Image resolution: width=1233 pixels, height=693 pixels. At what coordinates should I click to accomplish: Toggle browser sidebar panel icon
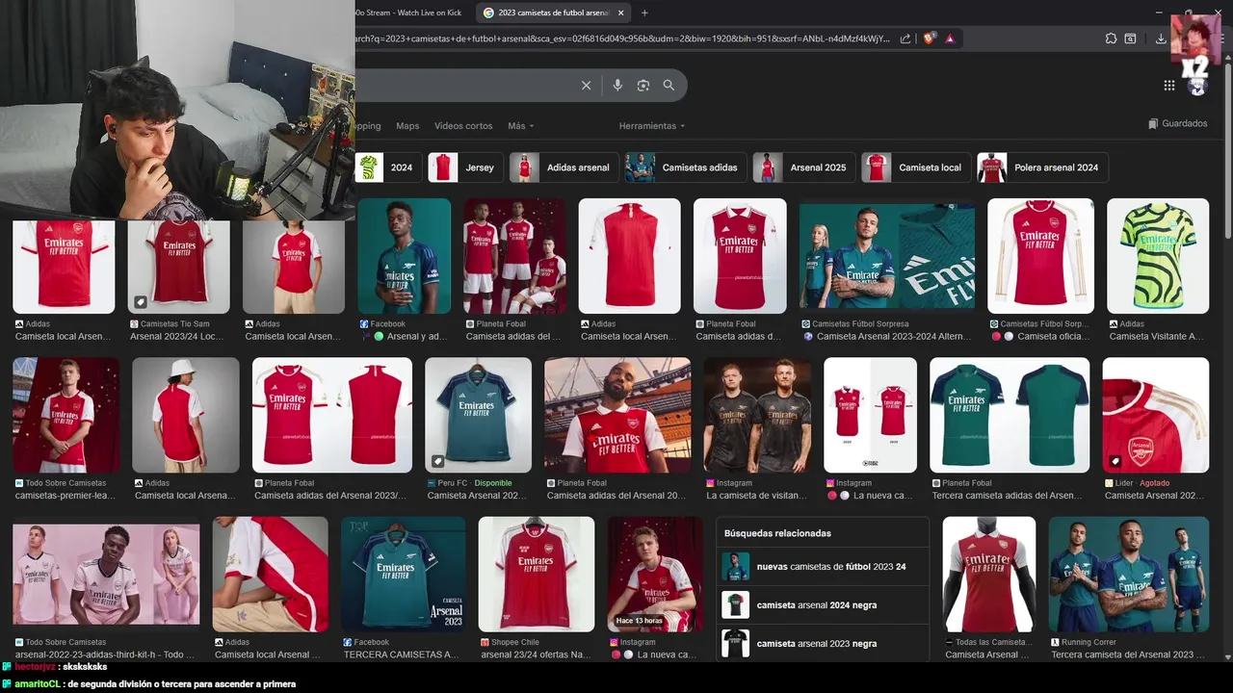click(x=1131, y=38)
